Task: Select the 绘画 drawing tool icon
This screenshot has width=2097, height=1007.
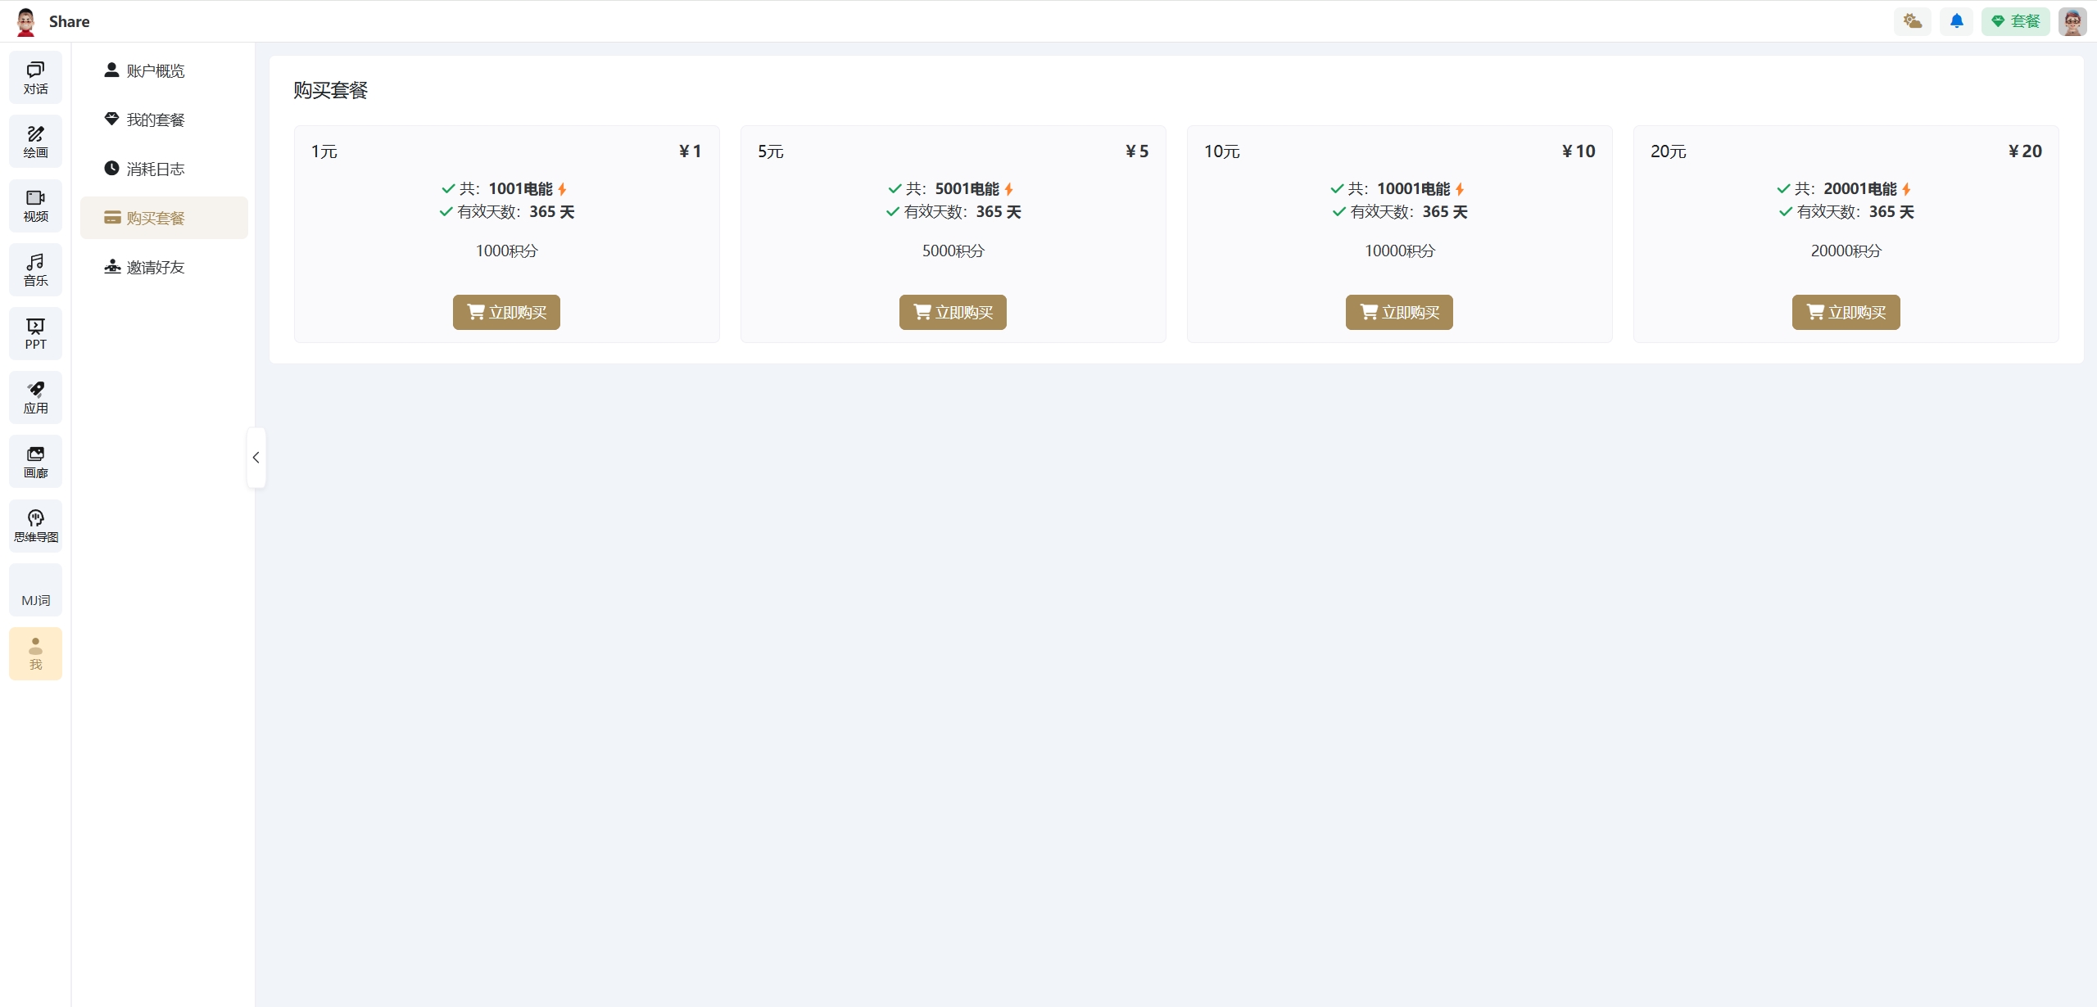Action: click(35, 141)
